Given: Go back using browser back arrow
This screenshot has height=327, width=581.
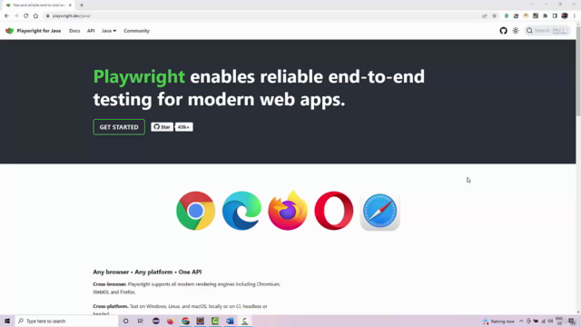Looking at the screenshot, I should [x=6, y=16].
